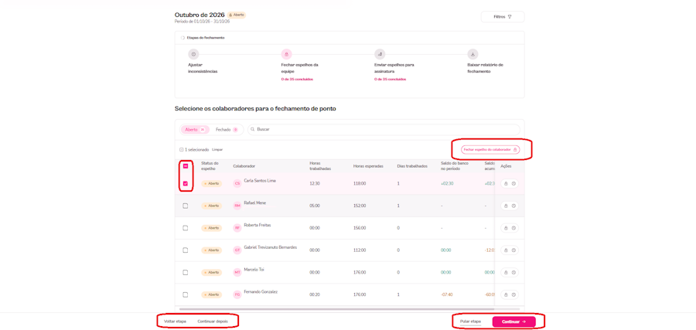Click clock icon in Roberta Freitas row
Viewport: 696px width, 330px height.
coord(513,228)
